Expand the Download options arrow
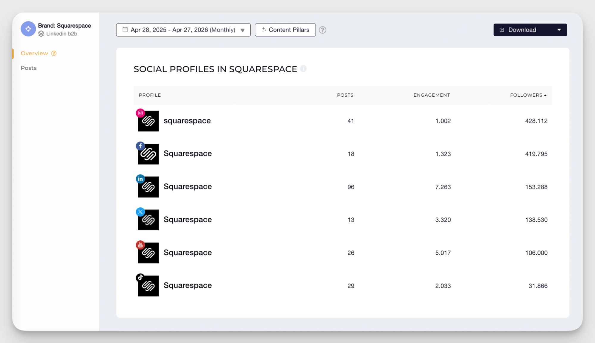Viewport: 595px width, 343px height. pos(559,30)
